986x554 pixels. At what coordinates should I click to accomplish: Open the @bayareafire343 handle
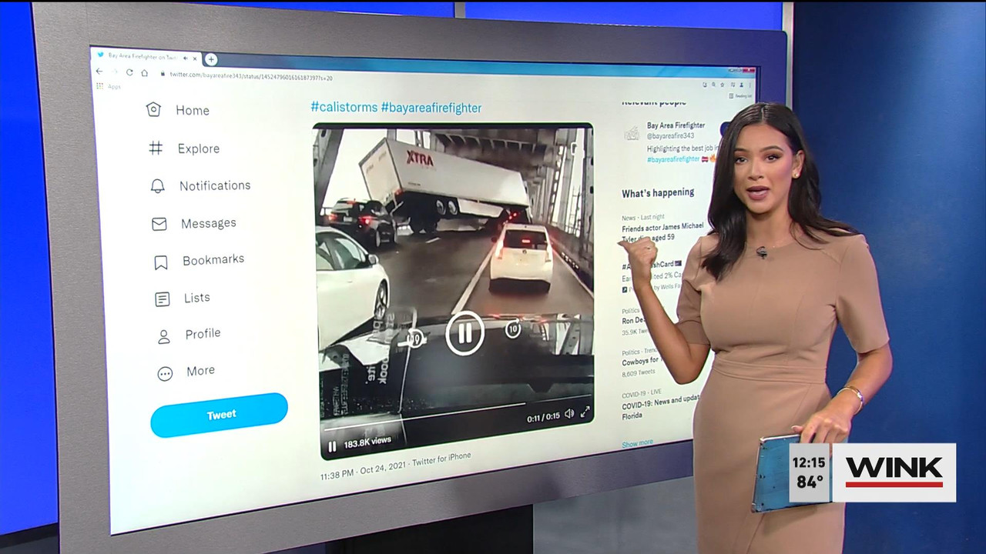click(x=669, y=135)
